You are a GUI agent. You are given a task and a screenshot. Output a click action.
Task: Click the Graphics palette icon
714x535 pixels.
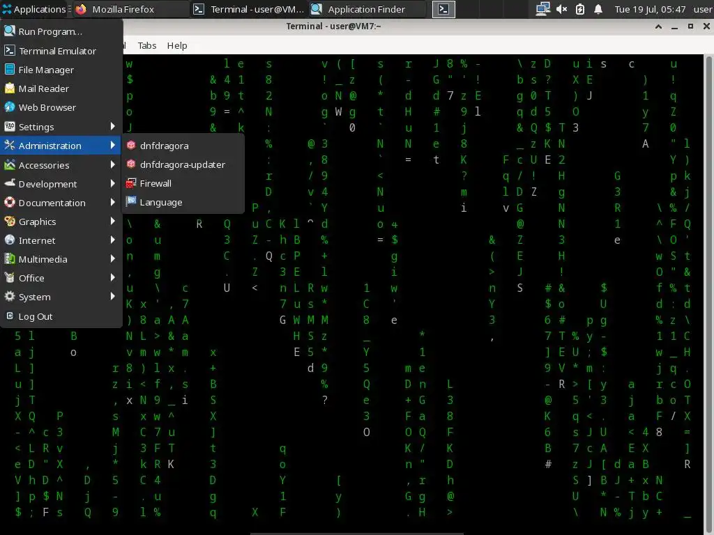tap(10, 221)
